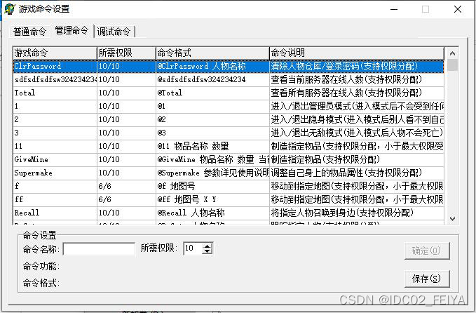The image size is (476, 313).
Task: Maximize the 游戏命令设置 window
Action: (x=425, y=10)
